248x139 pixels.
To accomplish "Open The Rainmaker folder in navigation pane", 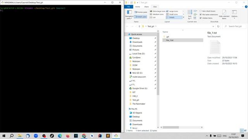I will pyautogui.click(x=139, y=104).
